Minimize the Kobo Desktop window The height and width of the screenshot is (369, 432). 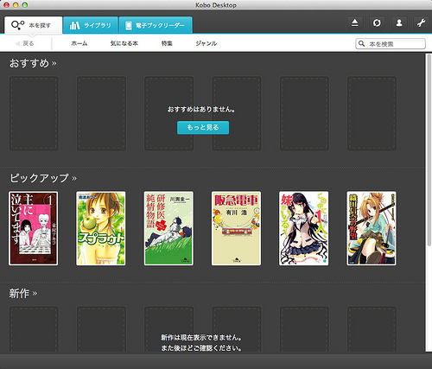16,5
